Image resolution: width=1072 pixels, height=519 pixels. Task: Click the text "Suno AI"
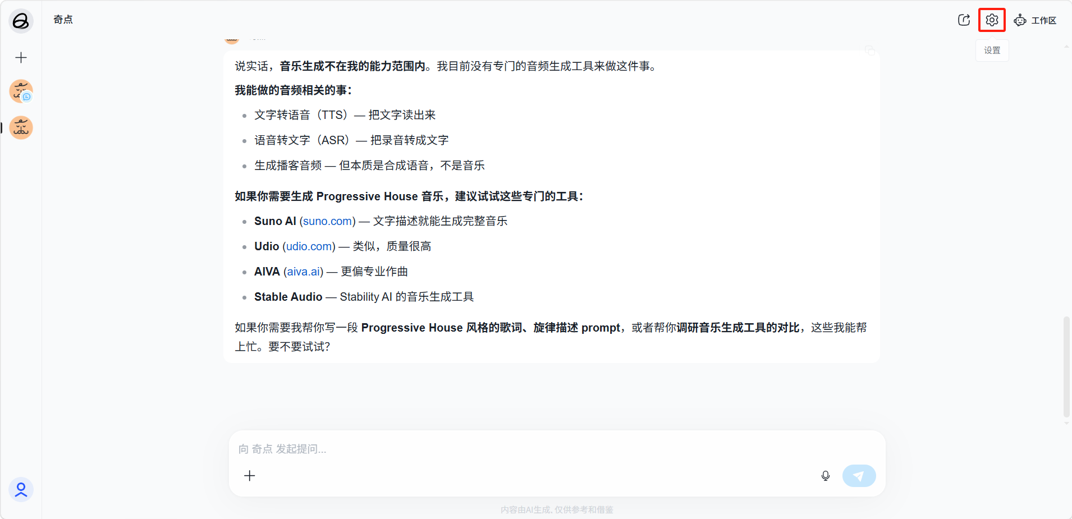(x=275, y=221)
